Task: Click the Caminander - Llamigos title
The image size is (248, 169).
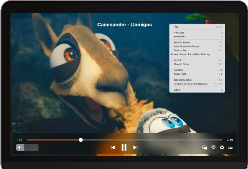Action: click(x=124, y=25)
